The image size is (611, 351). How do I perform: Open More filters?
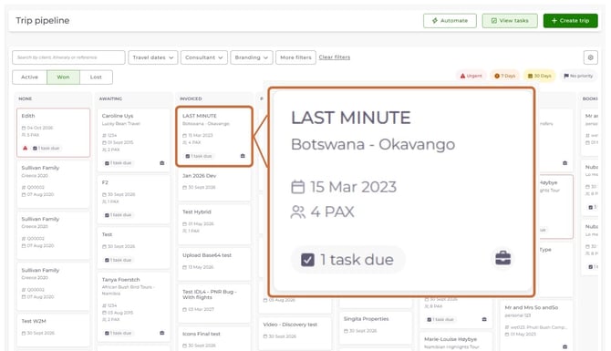(x=295, y=57)
